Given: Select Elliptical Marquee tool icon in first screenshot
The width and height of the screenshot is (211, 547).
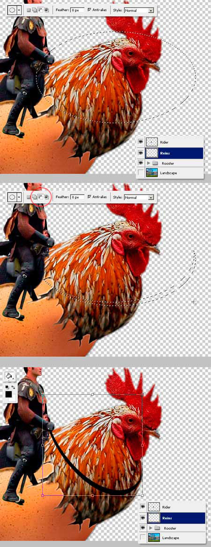Looking at the screenshot, I should [x=12, y=10].
